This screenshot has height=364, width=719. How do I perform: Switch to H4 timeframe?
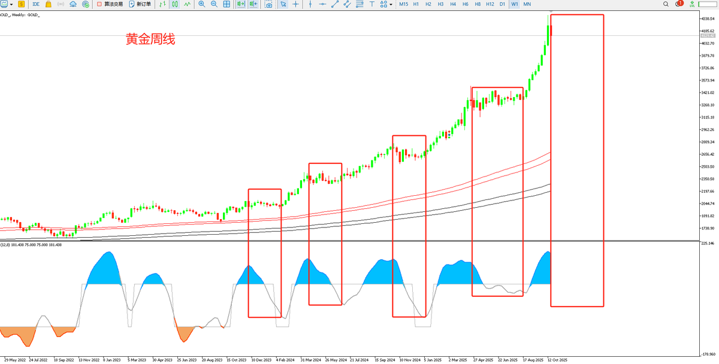point(453,4)
